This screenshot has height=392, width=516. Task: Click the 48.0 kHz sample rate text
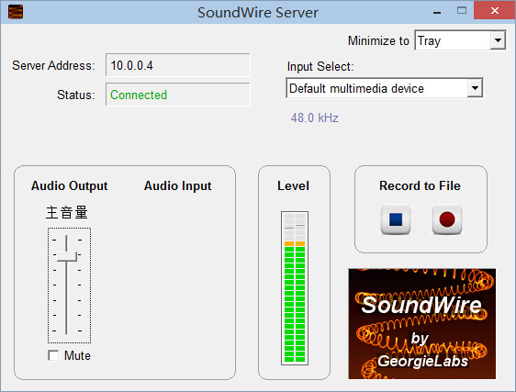(x=314, y=118)
